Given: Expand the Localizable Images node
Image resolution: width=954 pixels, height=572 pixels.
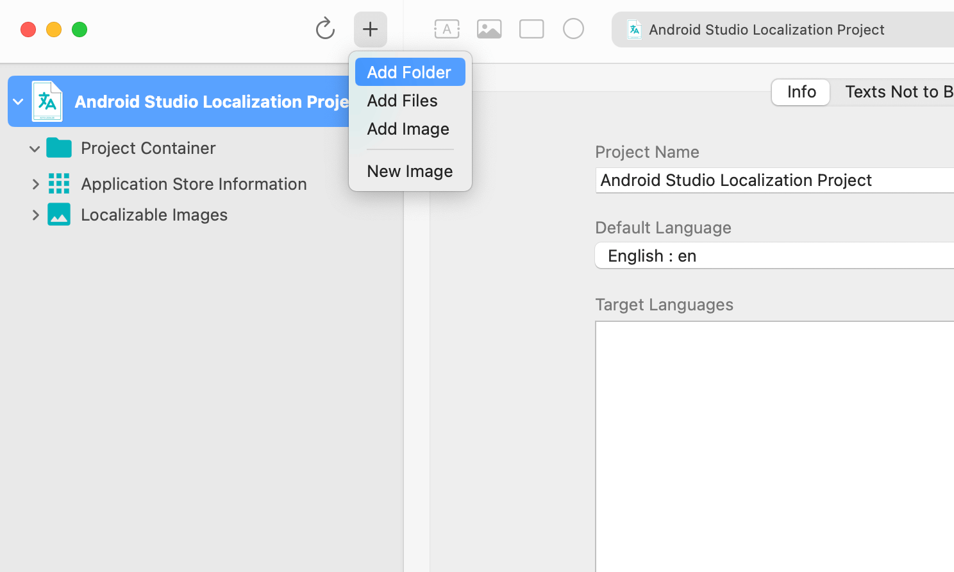Looking at the screenshot, I should 35,215.
